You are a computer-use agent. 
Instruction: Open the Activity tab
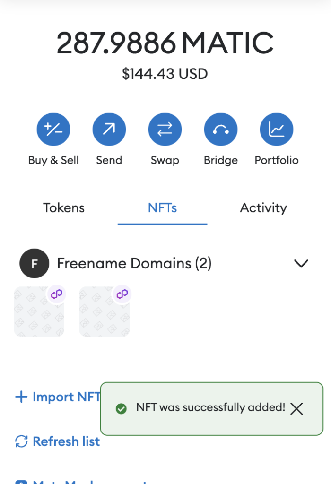(x=263, y=208)
